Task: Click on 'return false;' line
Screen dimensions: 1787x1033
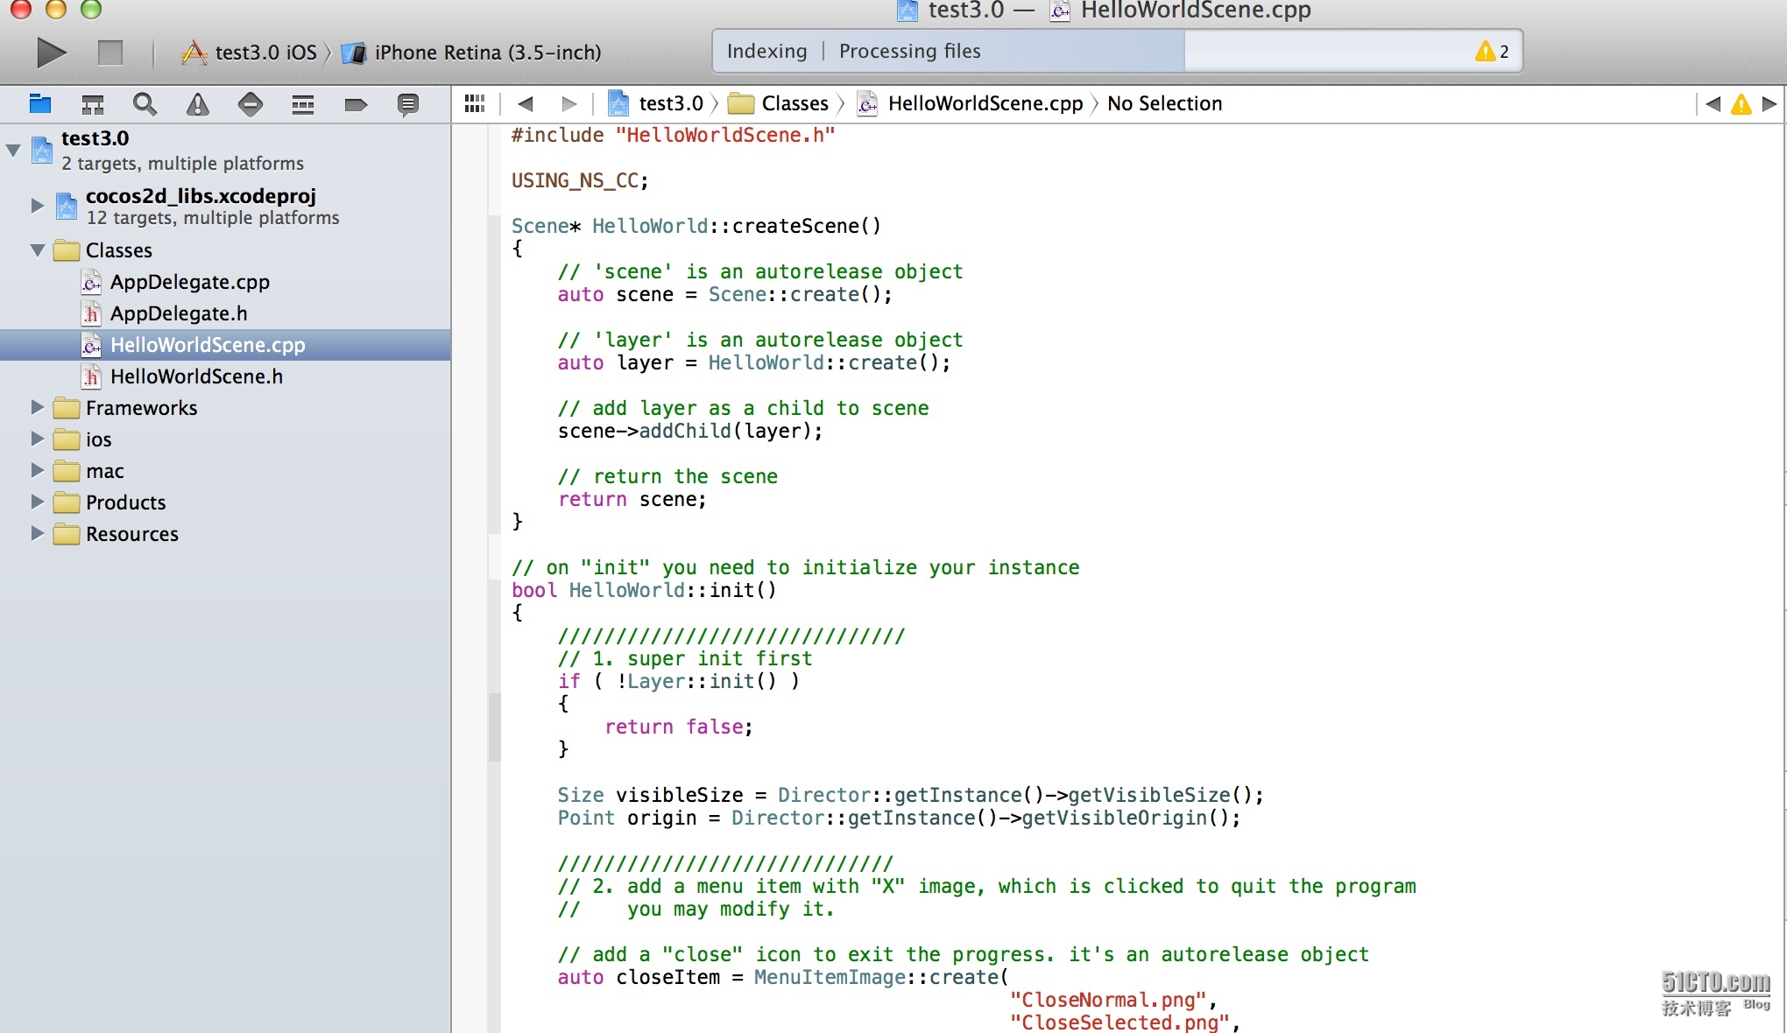Action: coord(679,727)
